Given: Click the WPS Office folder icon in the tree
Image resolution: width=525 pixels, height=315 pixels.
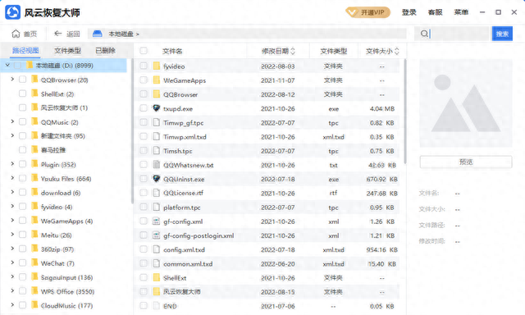Looking at the screenshot, I should (x=34, y=290).
